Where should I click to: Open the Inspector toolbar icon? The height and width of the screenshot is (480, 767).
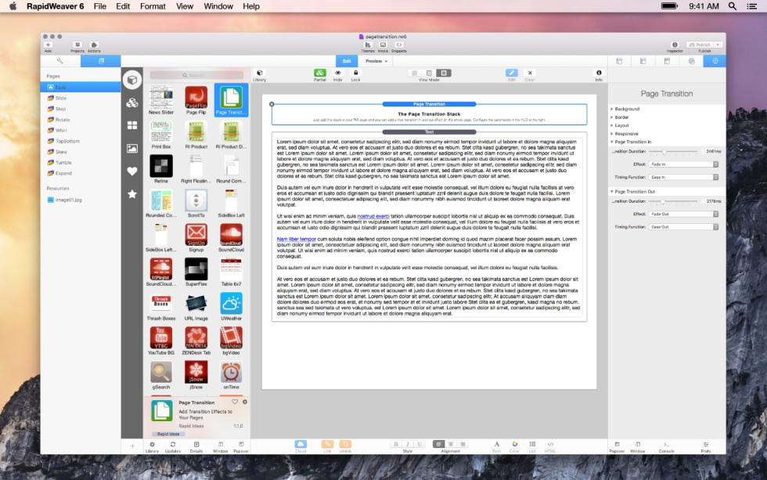coord(675,45)
